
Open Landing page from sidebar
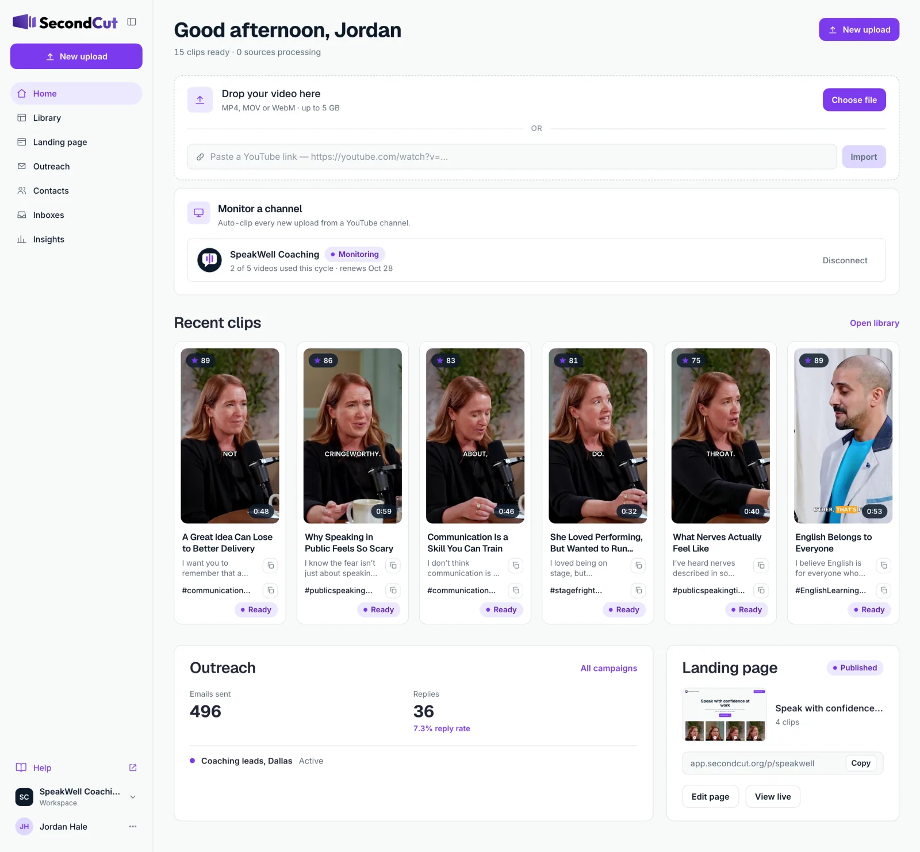pos(76,142)
